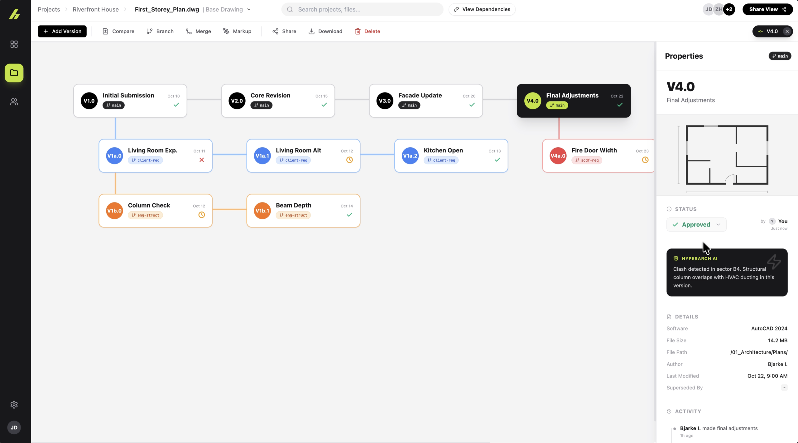798x443 pixels.
Task: Focus the search projects field
Action: pyautogui.click(x=362, y=9)
